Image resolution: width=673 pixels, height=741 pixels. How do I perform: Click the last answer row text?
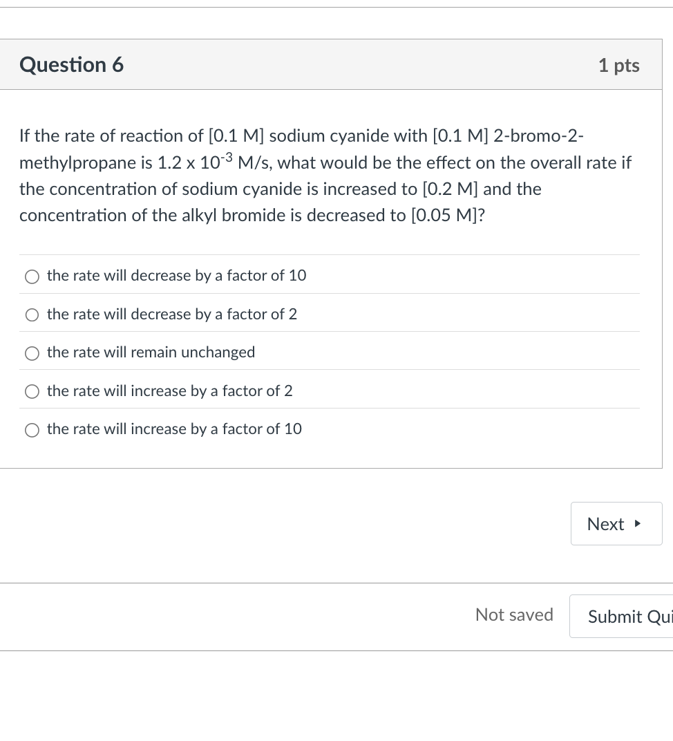(x=174, y=429)
